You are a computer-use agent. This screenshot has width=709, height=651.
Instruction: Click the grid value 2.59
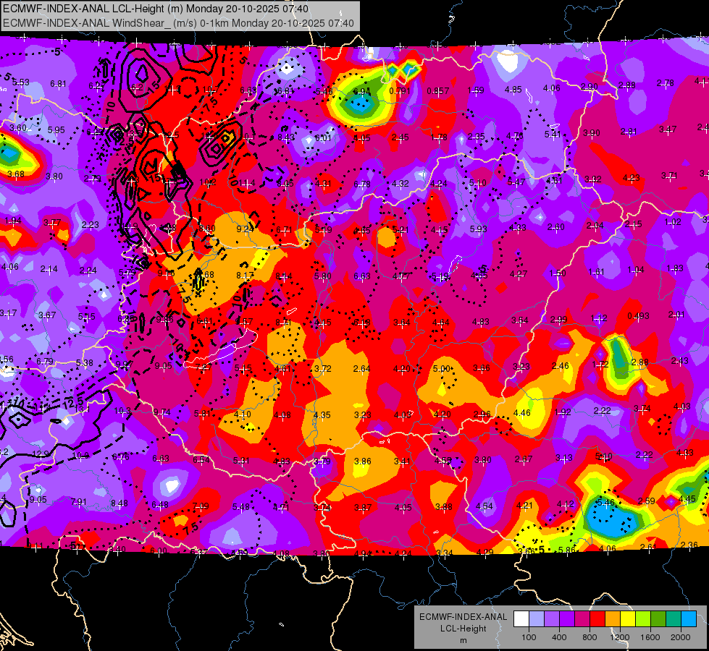(x=647, y=501)
